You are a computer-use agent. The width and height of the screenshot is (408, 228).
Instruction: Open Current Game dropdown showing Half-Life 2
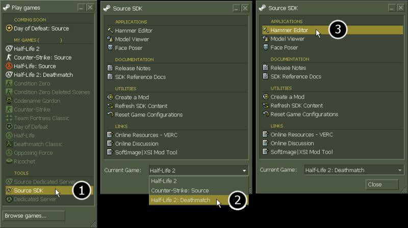tap(198, 170)
